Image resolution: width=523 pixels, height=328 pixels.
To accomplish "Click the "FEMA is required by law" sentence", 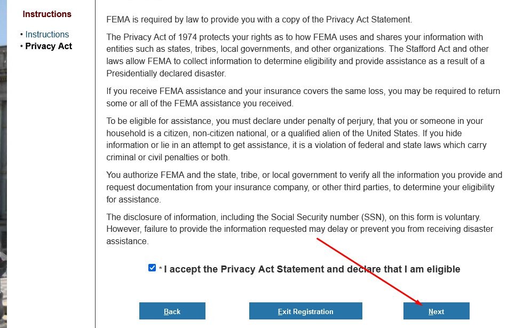I will click(x=259, y=20).
